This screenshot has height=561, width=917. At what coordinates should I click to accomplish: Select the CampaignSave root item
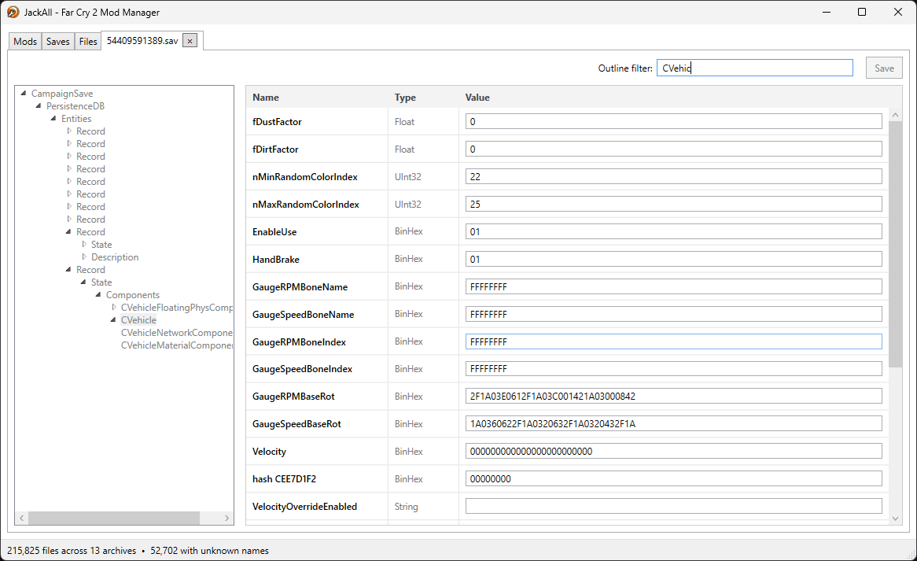62,93
